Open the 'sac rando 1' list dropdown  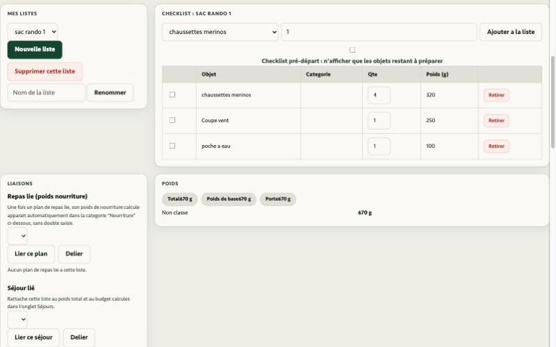33,32
